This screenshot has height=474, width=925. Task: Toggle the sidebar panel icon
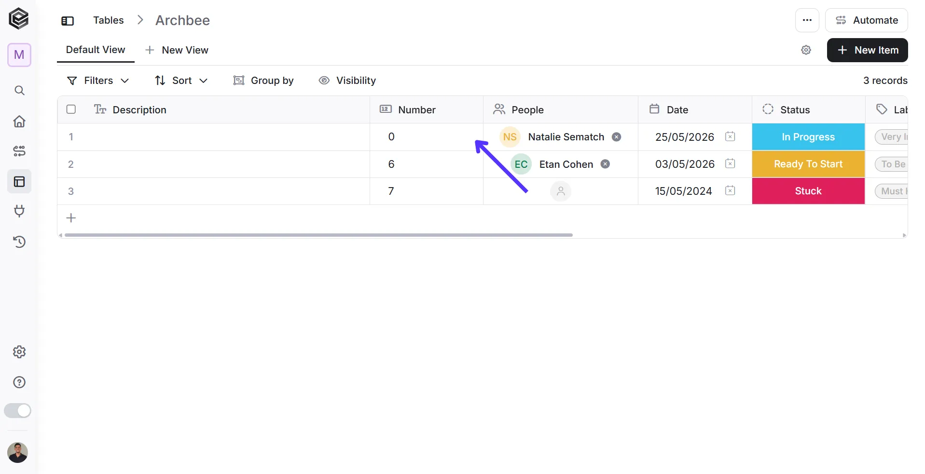click(68, 21)
